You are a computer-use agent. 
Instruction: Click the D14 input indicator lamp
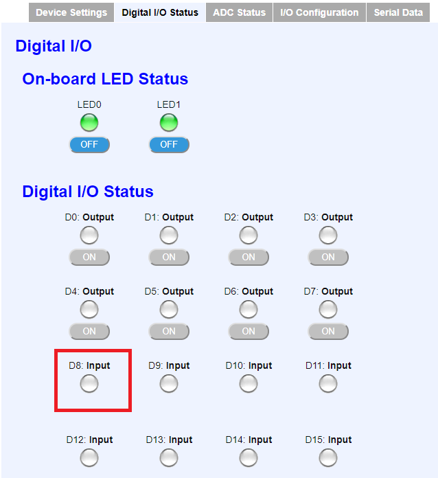249,457
